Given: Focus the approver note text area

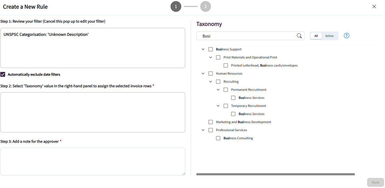Looking at the screenshot, I should click(93, 161).
